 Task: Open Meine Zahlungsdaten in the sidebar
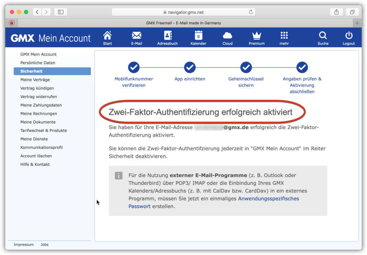41,105
